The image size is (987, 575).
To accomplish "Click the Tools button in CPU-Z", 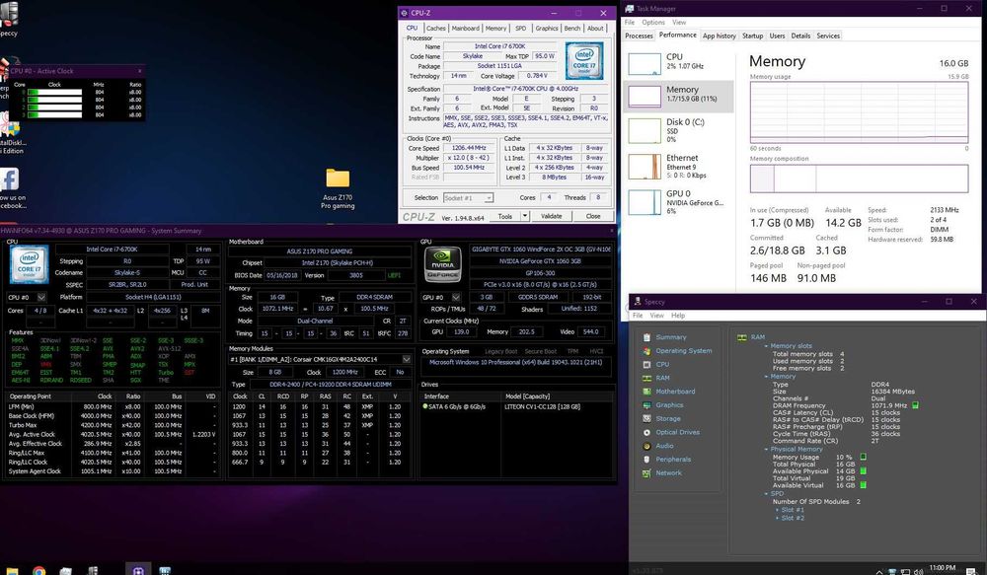I will point(504,216).
